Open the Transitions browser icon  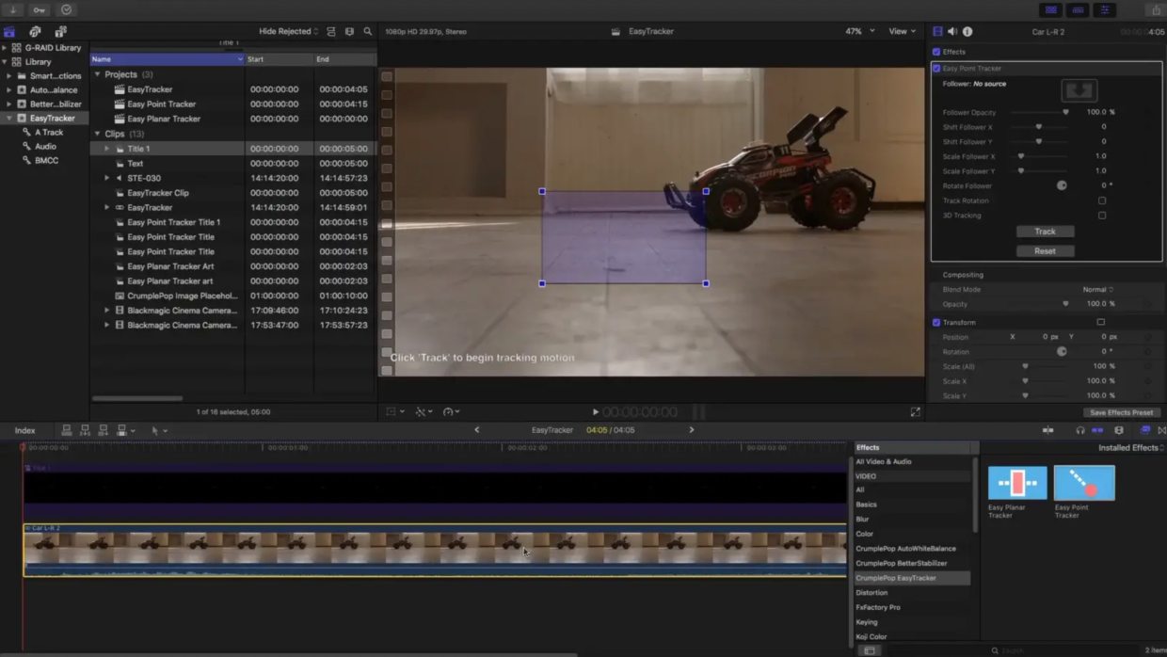click(1160, 430)
